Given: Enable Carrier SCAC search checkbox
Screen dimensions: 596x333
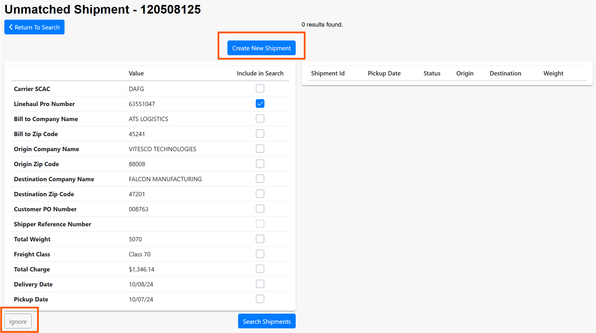Looking at the screenshot, I should pos(260,88).
